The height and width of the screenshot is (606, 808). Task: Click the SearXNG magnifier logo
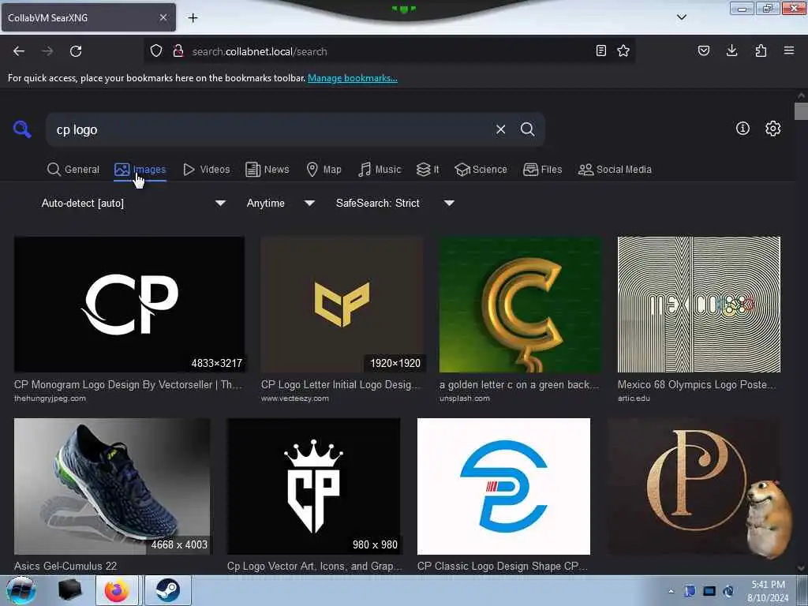point(22,129)
